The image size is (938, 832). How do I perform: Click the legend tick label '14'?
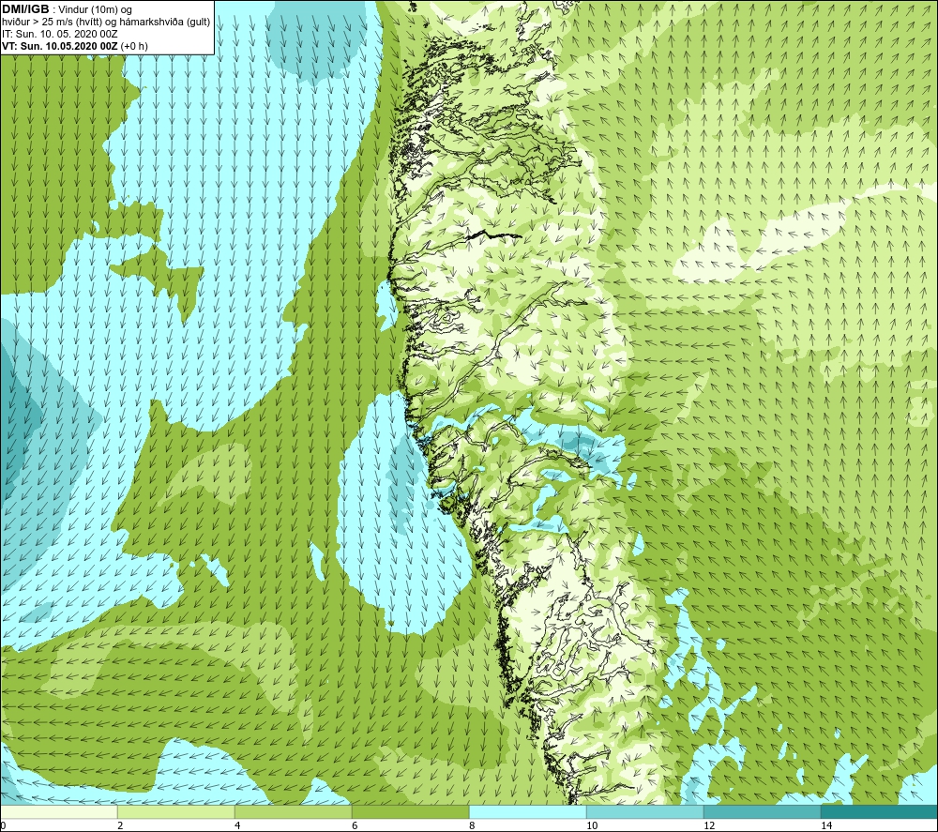pyautogui.click(x=826, y=825)
